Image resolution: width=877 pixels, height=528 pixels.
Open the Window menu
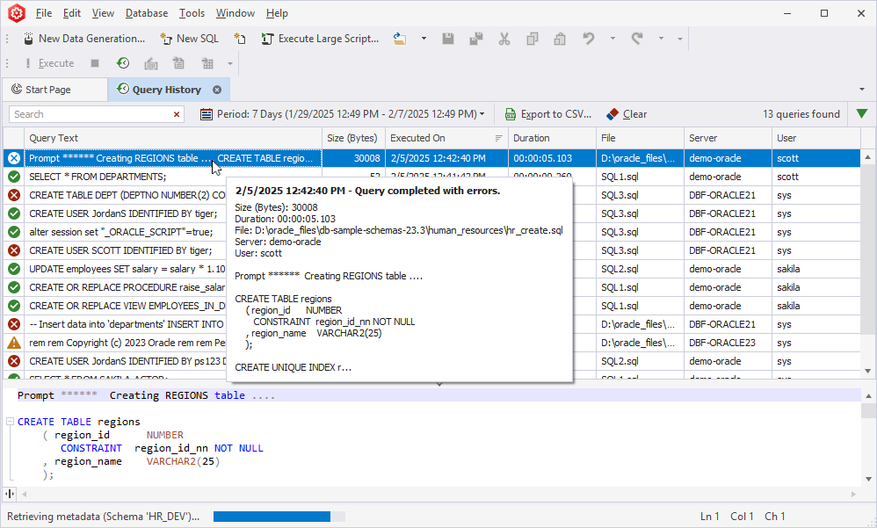(235, 13)
